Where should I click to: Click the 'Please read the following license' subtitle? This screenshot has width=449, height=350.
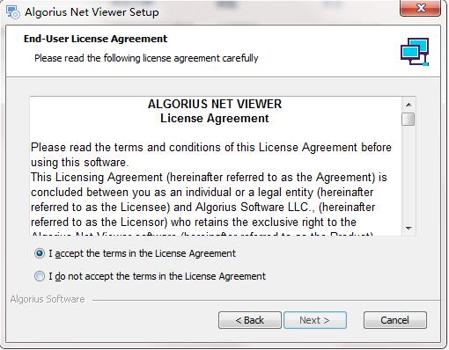tap(146, 58)
